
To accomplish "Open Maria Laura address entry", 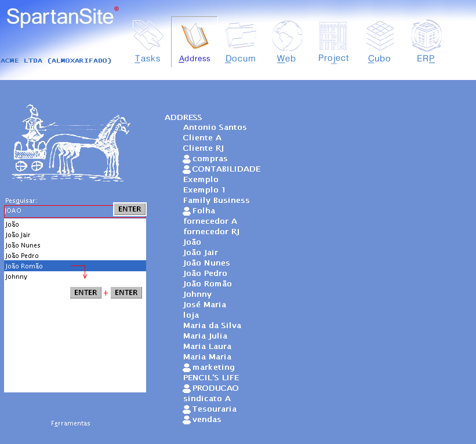I will click(x=207, y=347).
